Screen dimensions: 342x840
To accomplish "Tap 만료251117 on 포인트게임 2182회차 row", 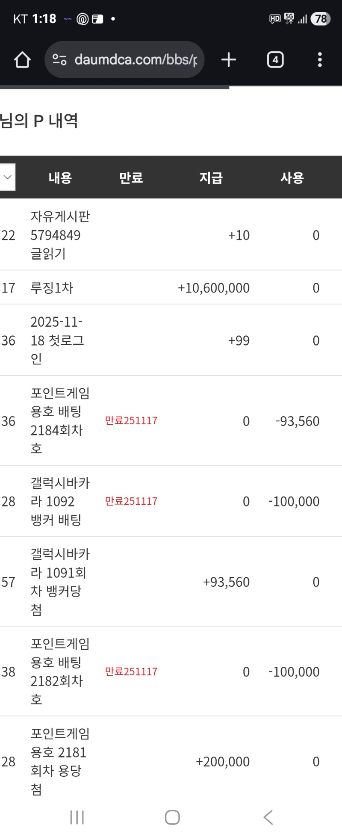I will point(131,672).
